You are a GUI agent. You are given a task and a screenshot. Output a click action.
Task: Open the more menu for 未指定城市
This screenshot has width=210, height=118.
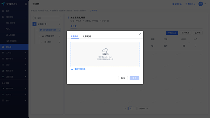tap(59, 36)
